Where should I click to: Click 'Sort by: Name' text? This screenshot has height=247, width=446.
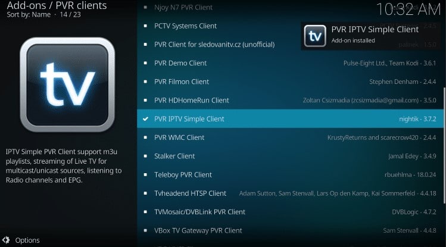29,15
